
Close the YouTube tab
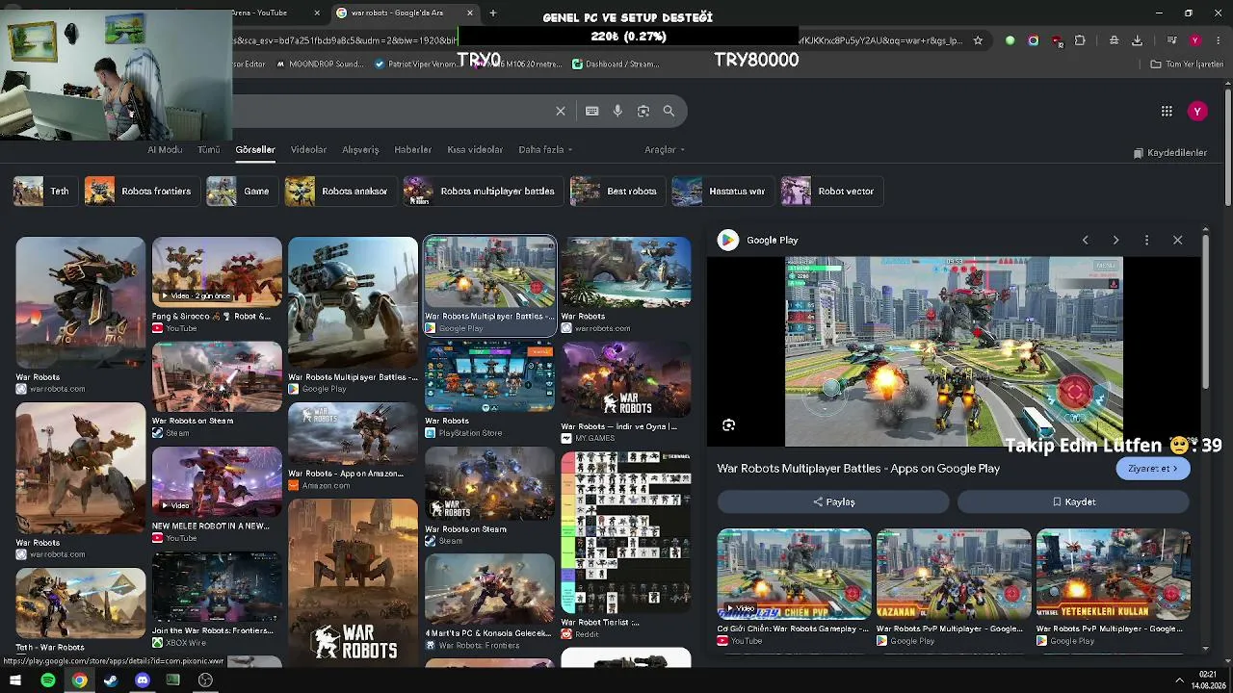(x=317, y=13)
